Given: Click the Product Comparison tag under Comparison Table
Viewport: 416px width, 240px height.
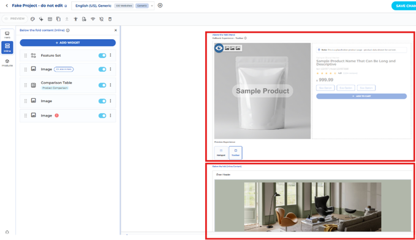Looking at the screenshot, I should 55,88.
